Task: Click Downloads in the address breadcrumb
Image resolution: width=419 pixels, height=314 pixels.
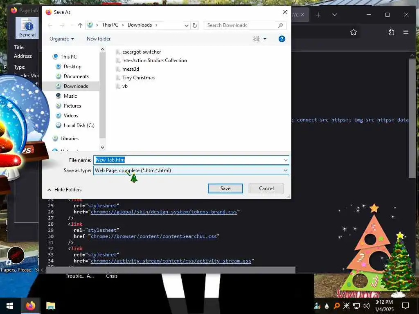Action: pos(140,25)
